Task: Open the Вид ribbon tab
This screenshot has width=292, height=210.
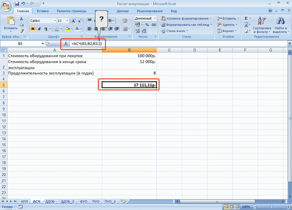Action: [174, 11]
